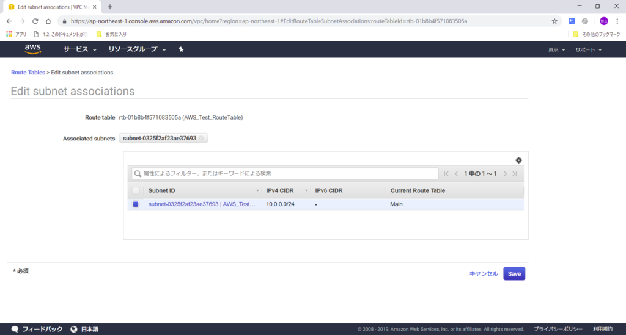626x335 pixels.
Task: Open the お気に入り bookmark folder
Action: tap(111, 34)
